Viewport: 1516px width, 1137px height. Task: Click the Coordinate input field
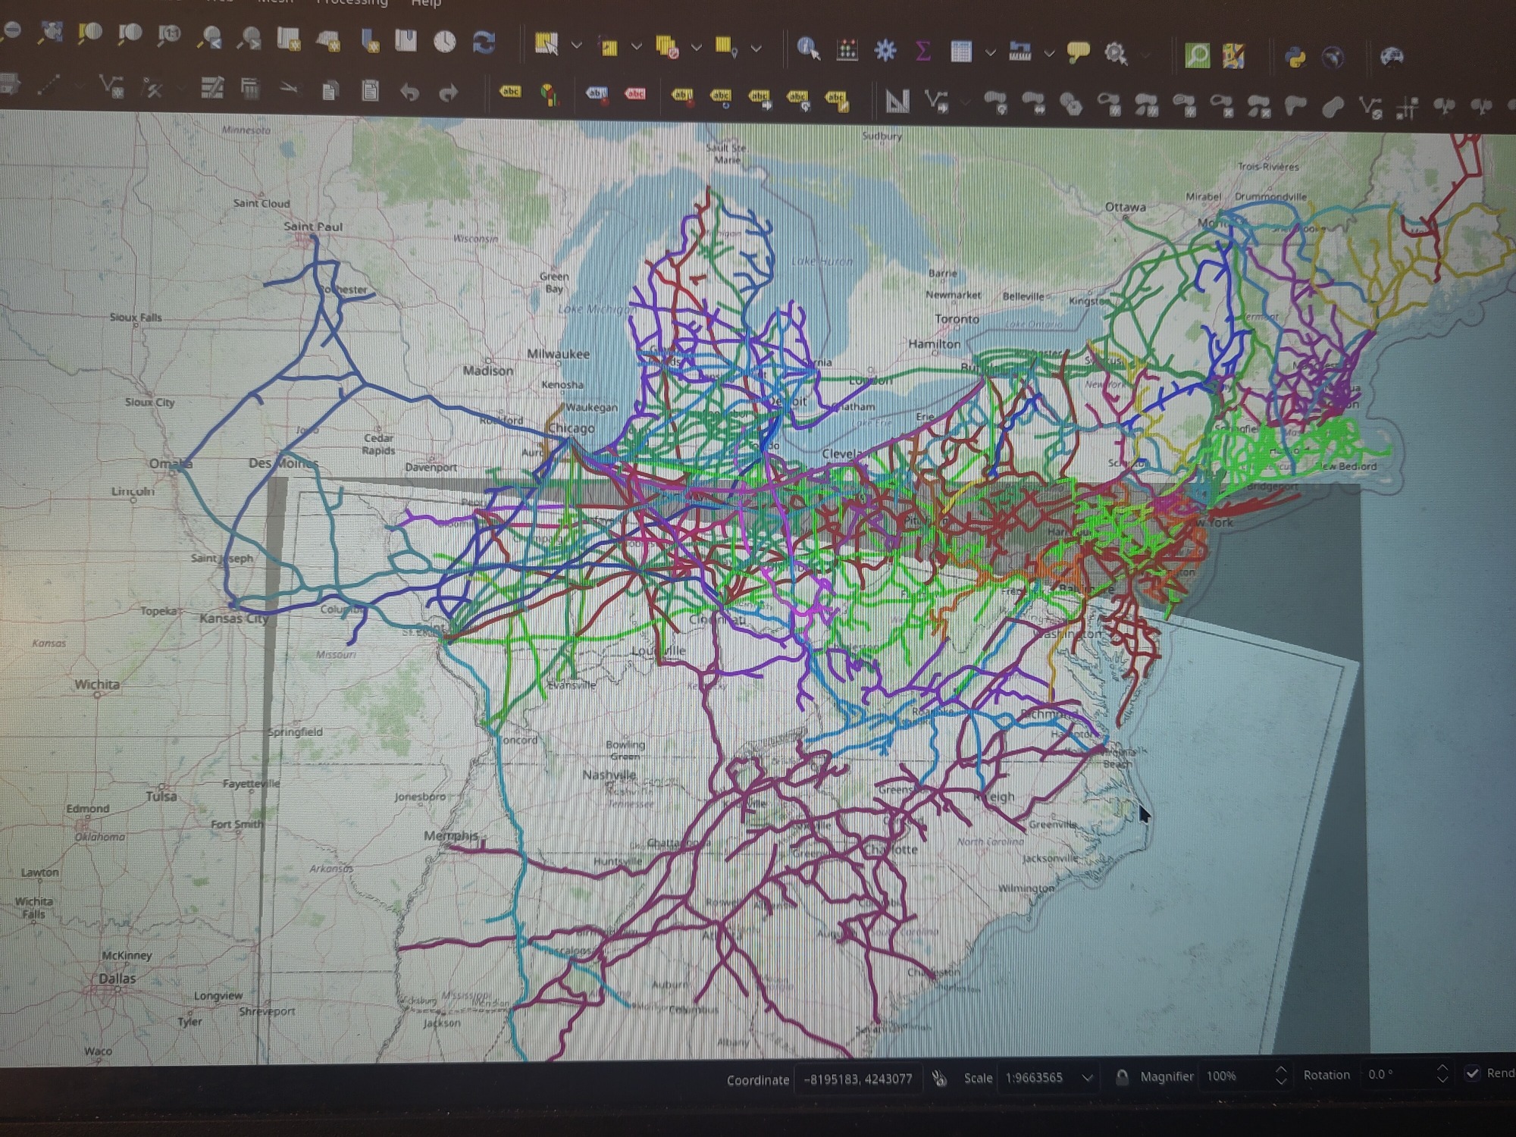(858, 1079)
